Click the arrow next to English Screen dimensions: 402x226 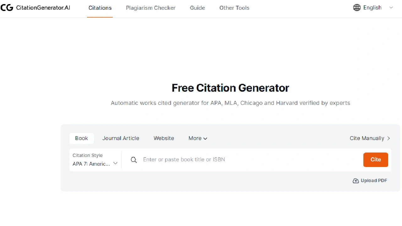click(391, 8)
